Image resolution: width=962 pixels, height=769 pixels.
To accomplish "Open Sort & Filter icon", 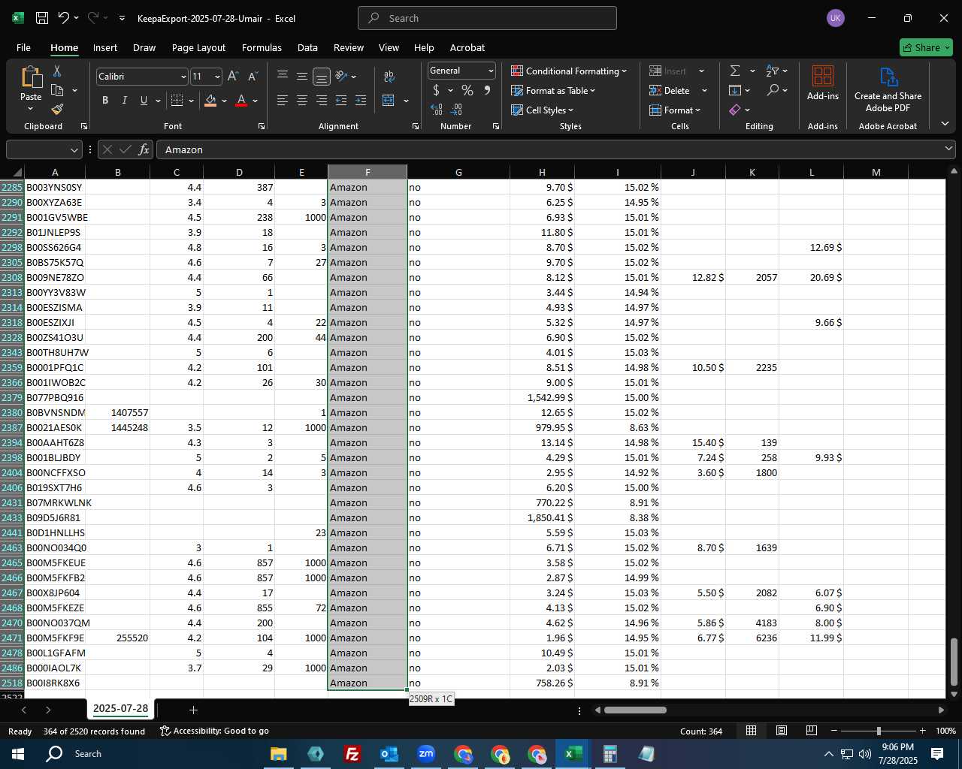I will click(773, 71).
